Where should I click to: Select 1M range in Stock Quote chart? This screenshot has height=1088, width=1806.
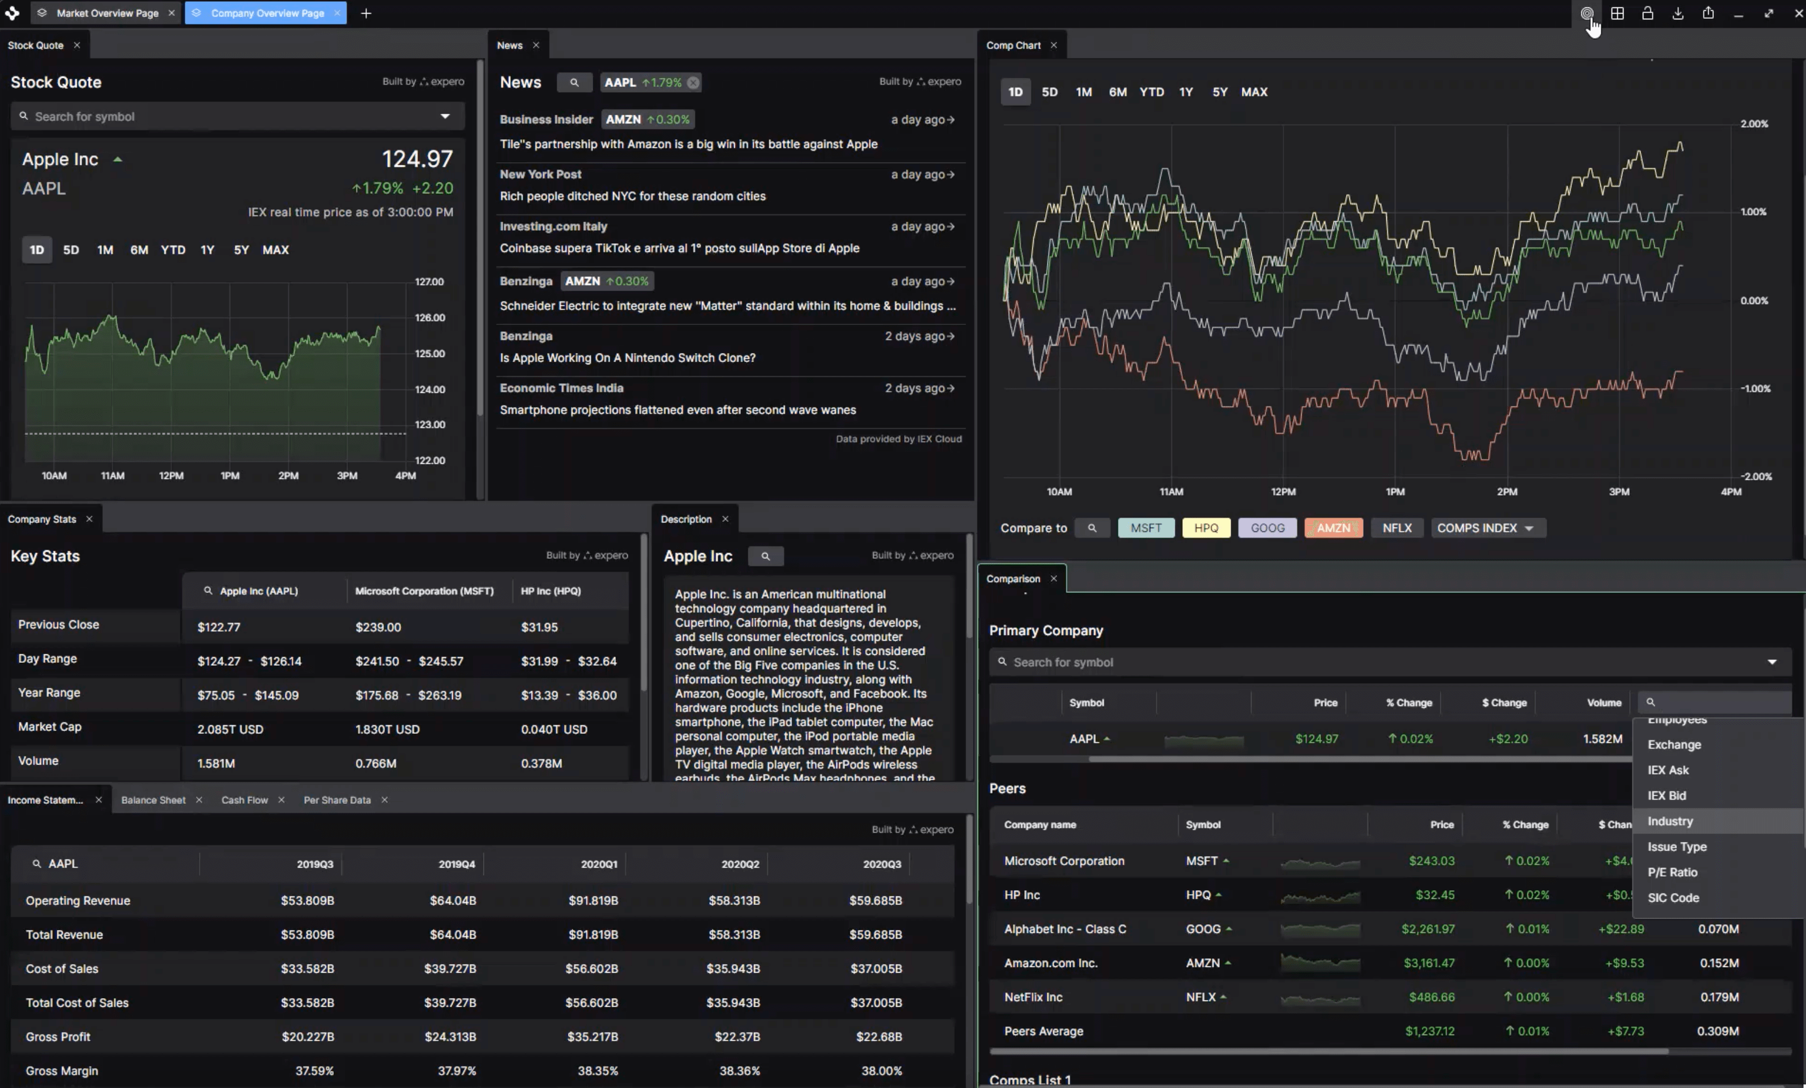coord(105,250)
